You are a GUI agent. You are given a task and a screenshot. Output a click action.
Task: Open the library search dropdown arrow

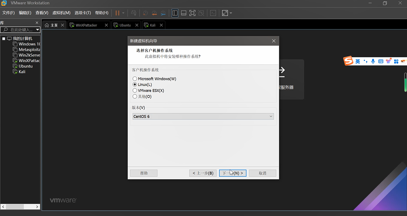tap(38, 29)
